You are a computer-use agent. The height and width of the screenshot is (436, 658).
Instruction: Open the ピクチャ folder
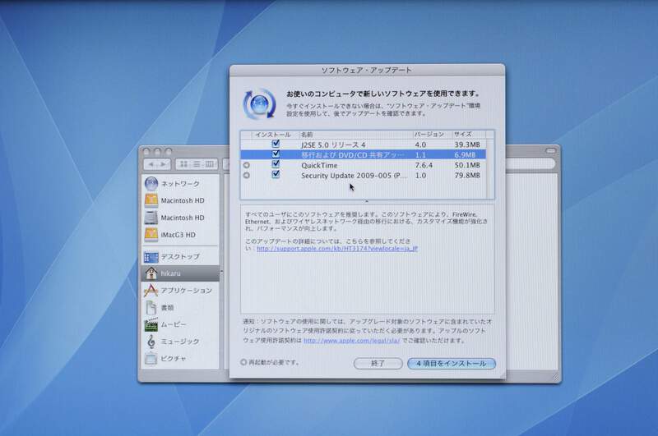174,358
